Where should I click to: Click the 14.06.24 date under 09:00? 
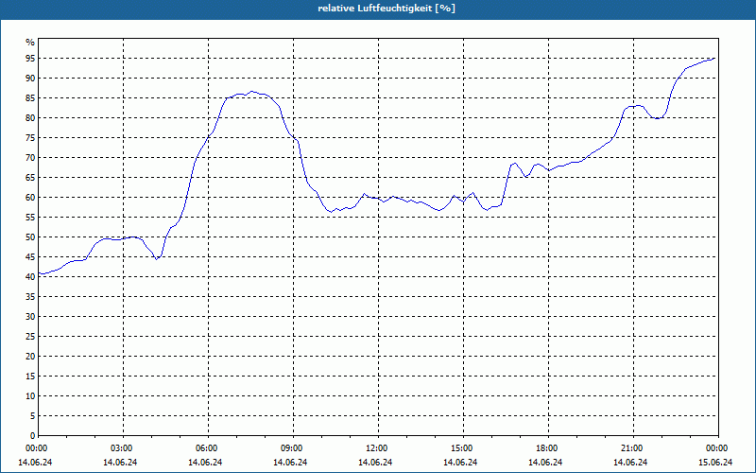pyautogui.click(x=290, y=463)
